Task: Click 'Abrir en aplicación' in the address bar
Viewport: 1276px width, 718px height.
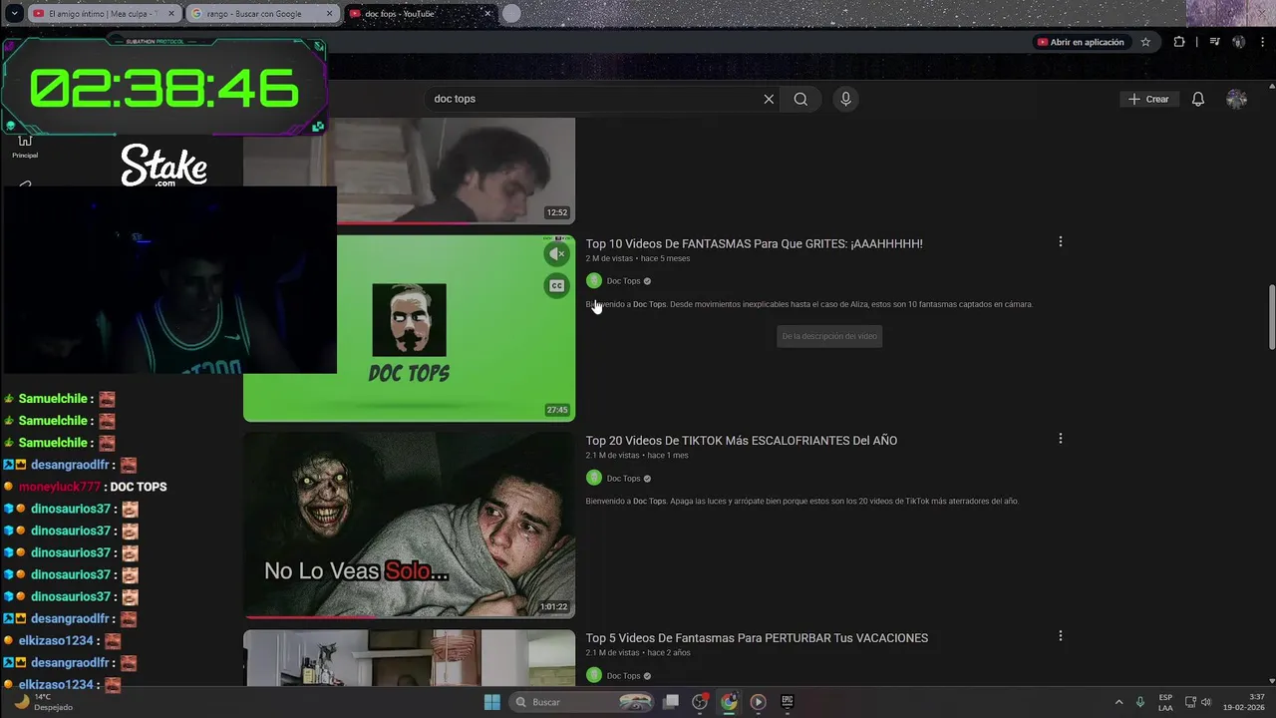Action: pos(1080,42)
